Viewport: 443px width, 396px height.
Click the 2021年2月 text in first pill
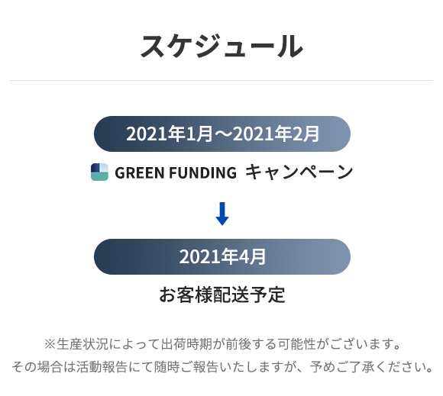coord(276,134)
